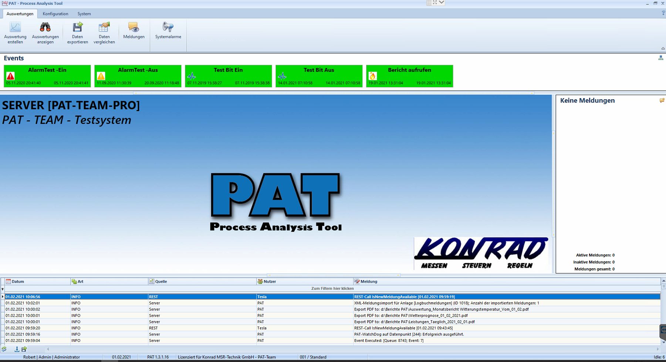Viewport: 666px width, 362px height.
Task: Click the PAT 1.3.1.16 version in status bar
Action: tap(158, 357)
